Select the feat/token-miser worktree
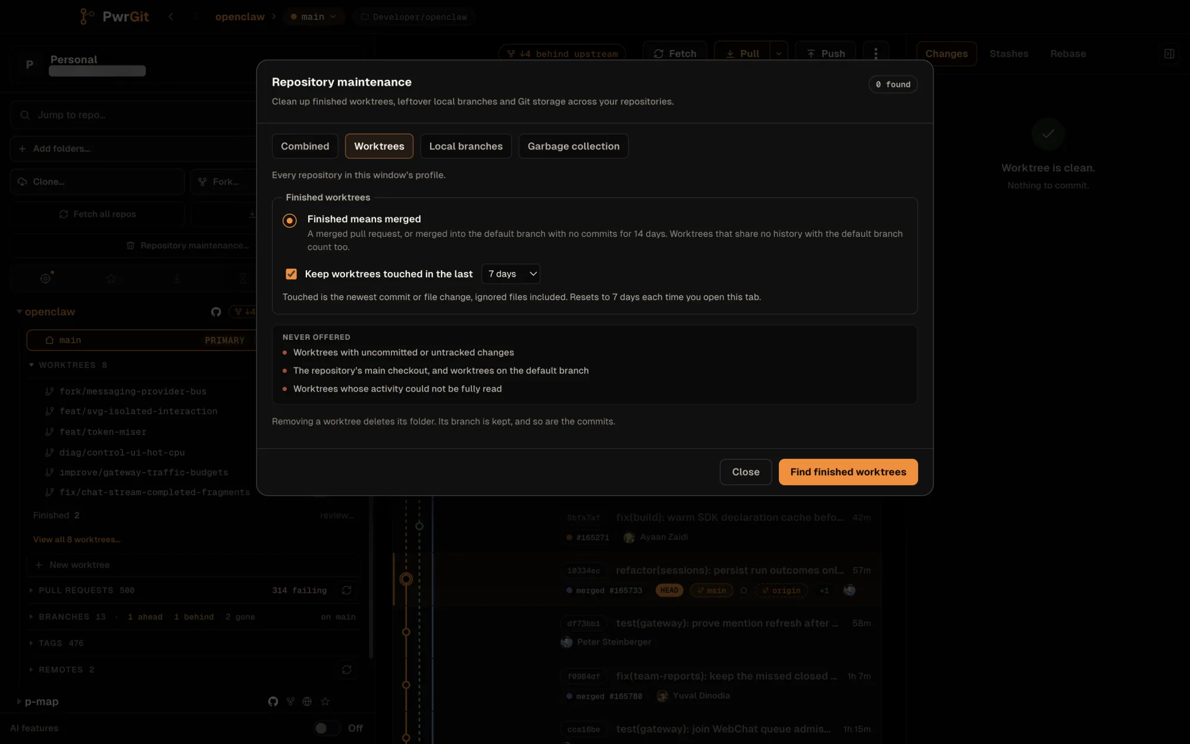This screenshot has height=744, width=1190. point(103,432)
